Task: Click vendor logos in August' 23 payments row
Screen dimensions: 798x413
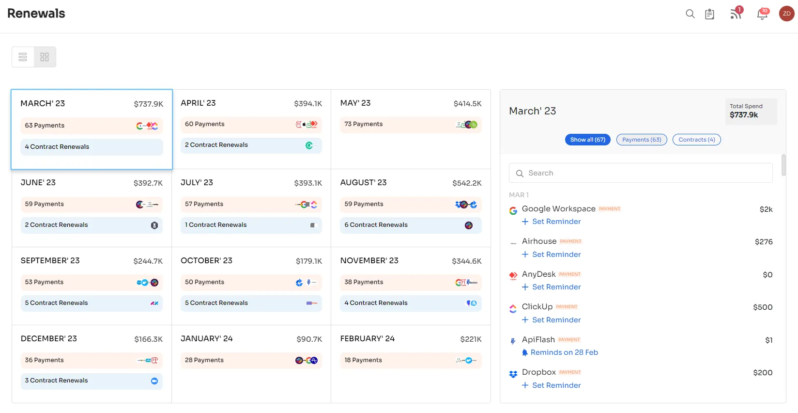Action: coord(466,205)
